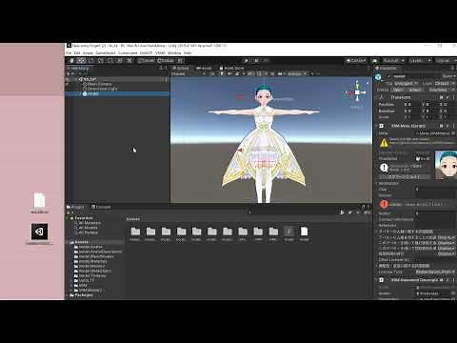This screenshot has height=343, width=457.
Task: Select UniGLTF folder in Project tree
Action: [x=84, y=281]
